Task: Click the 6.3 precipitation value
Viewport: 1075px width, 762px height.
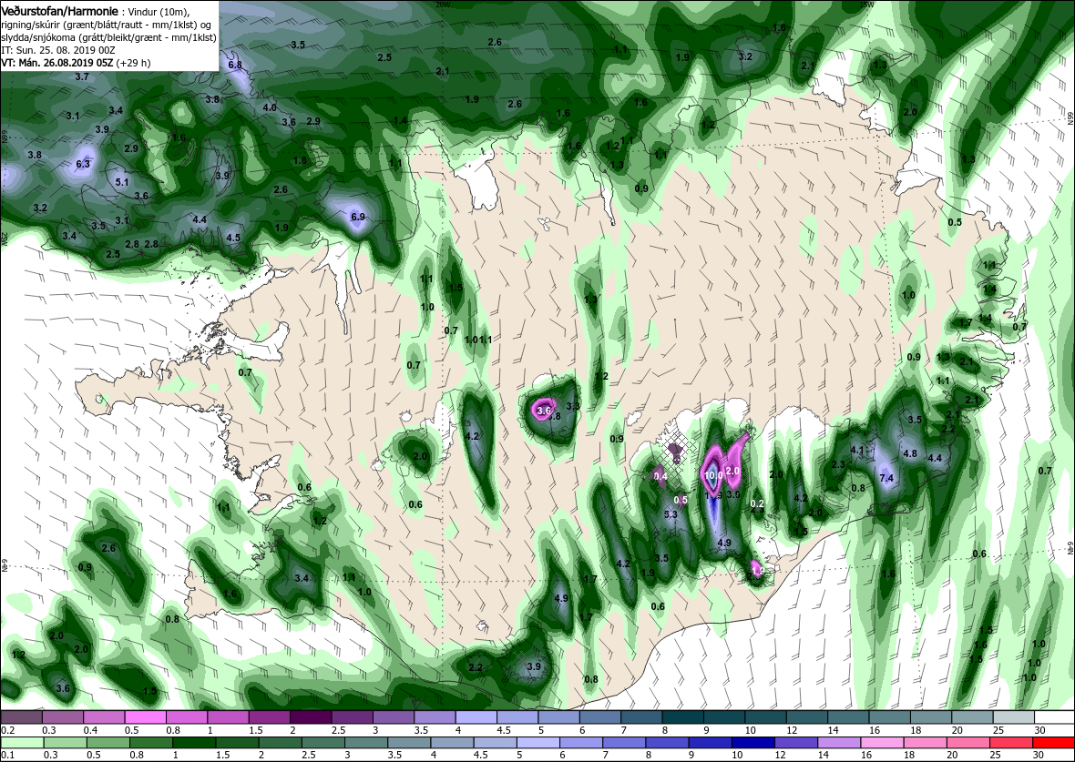Action: pos(83,165)
